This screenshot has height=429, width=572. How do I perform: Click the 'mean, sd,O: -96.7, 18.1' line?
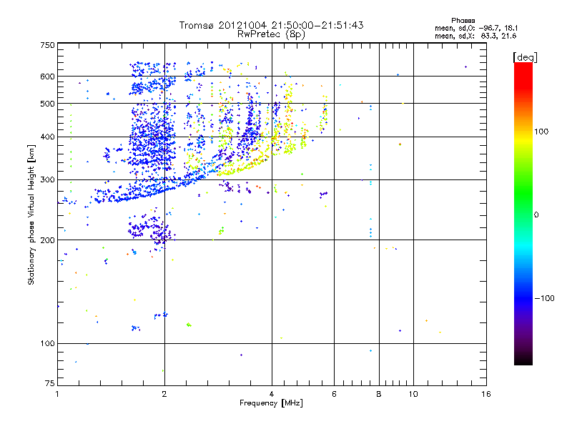tap(476, 28)
